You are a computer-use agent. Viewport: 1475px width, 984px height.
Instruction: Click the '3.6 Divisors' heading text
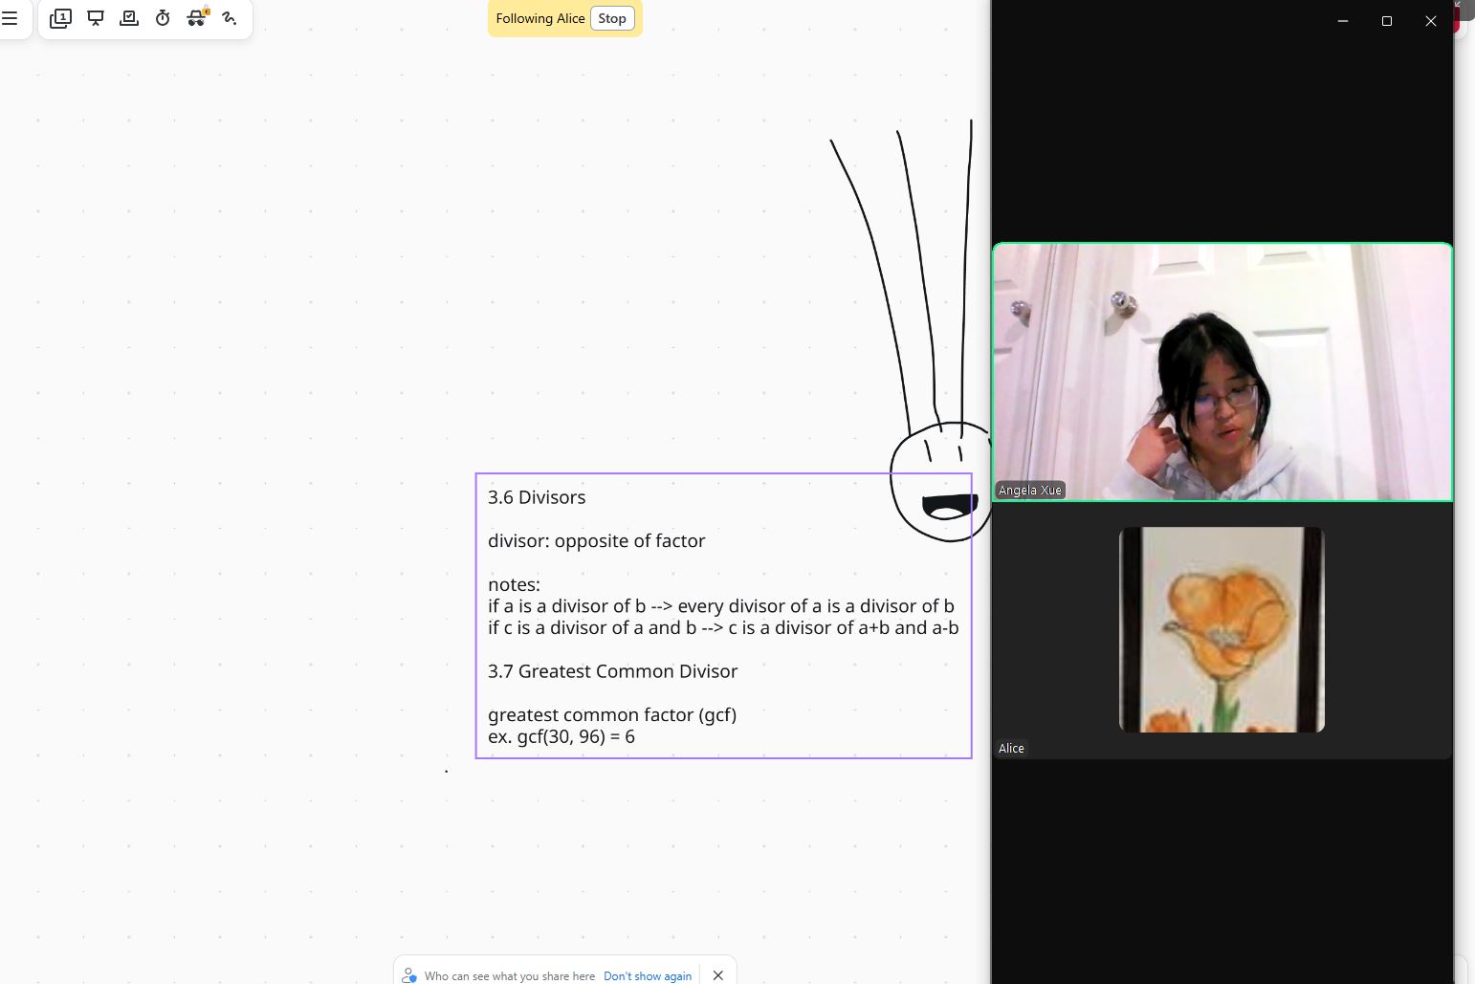pyautogui.click(x=537, y=497)
